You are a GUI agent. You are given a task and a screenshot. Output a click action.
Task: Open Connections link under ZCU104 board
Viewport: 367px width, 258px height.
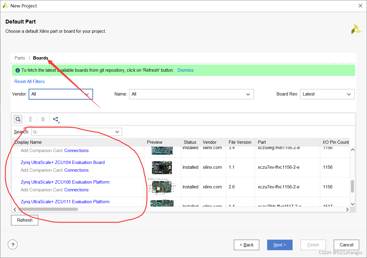[x=76, y=170]
